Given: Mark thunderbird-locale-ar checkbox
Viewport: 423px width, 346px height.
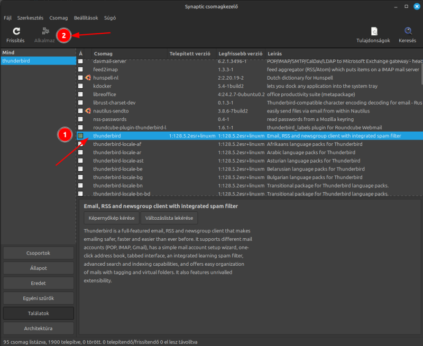Looking at the screenshot, I should coord(80,152).
